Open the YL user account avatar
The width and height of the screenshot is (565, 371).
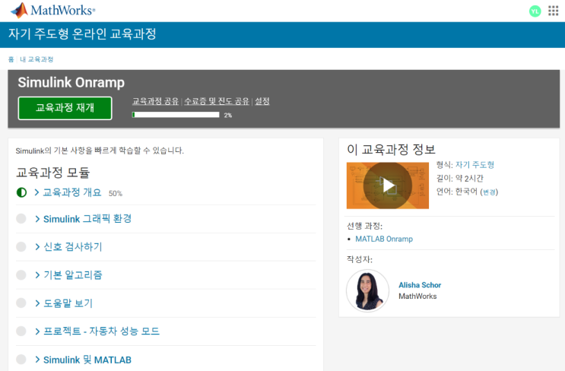[x=535, y=11]
